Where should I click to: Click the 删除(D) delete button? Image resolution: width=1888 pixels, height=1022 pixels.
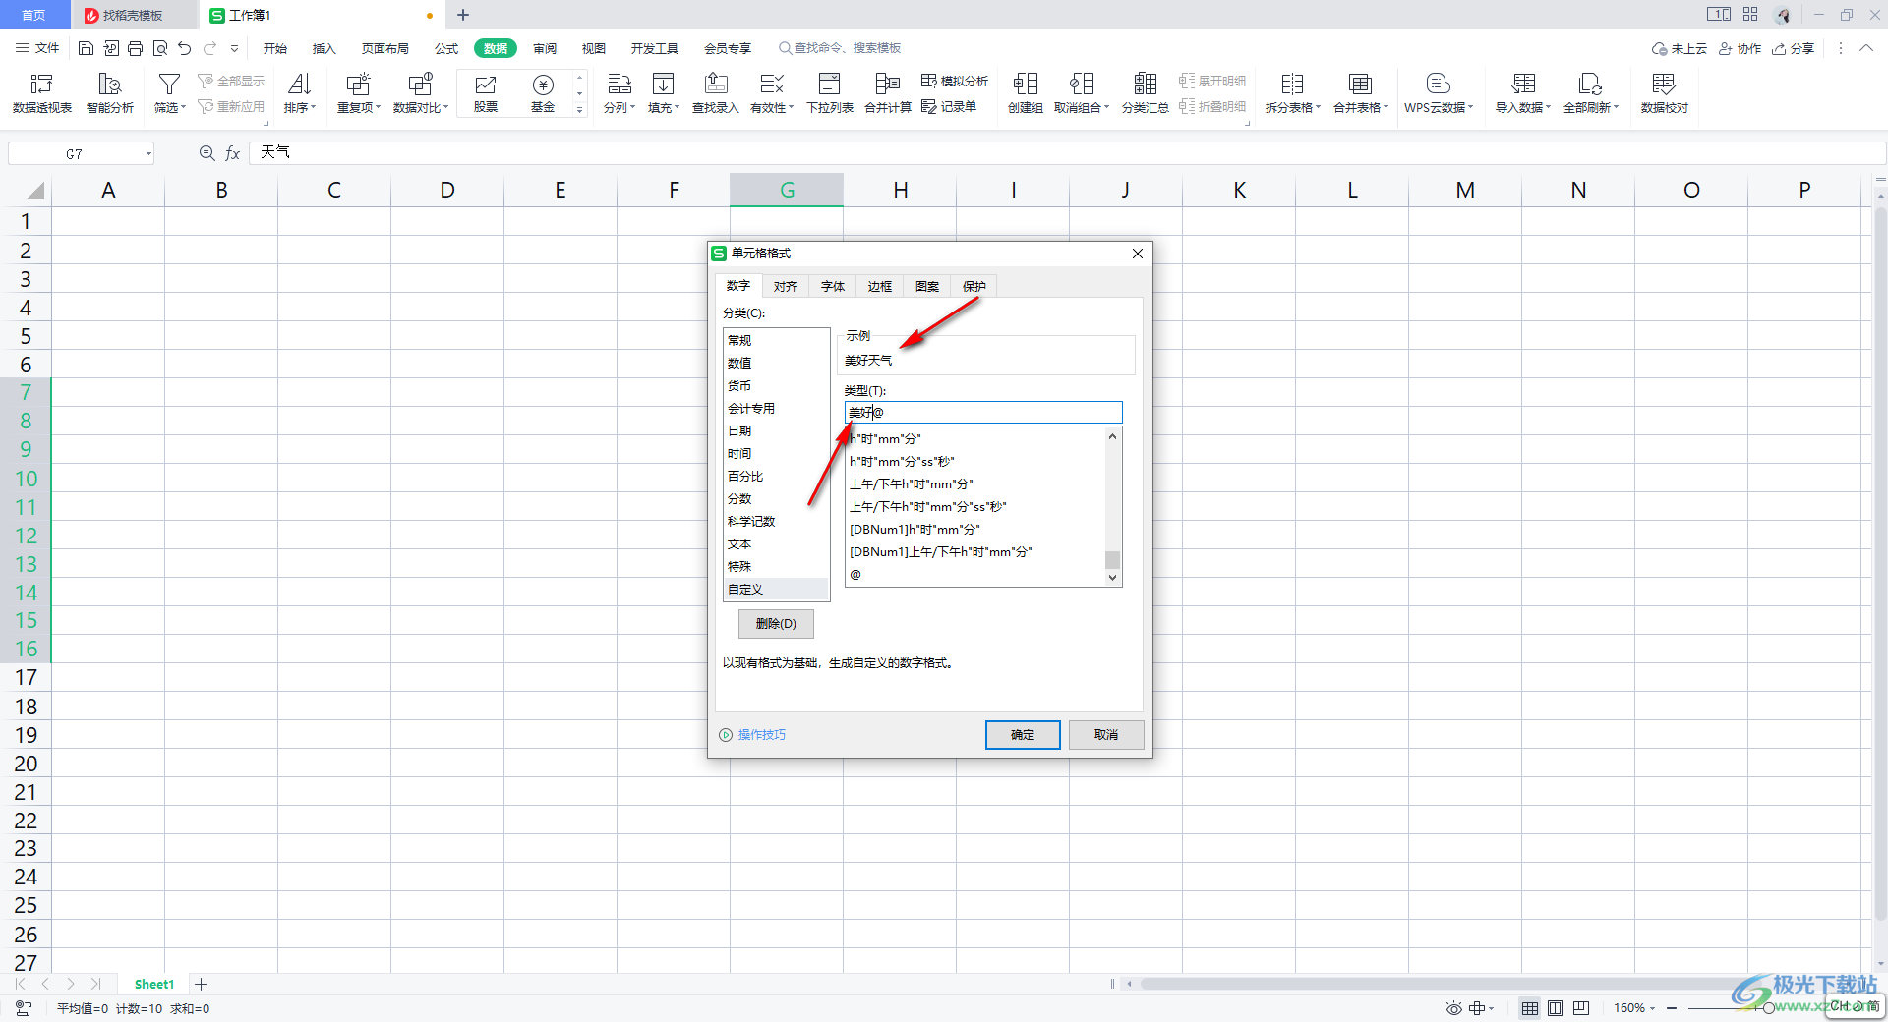click(x=776, y=623)
